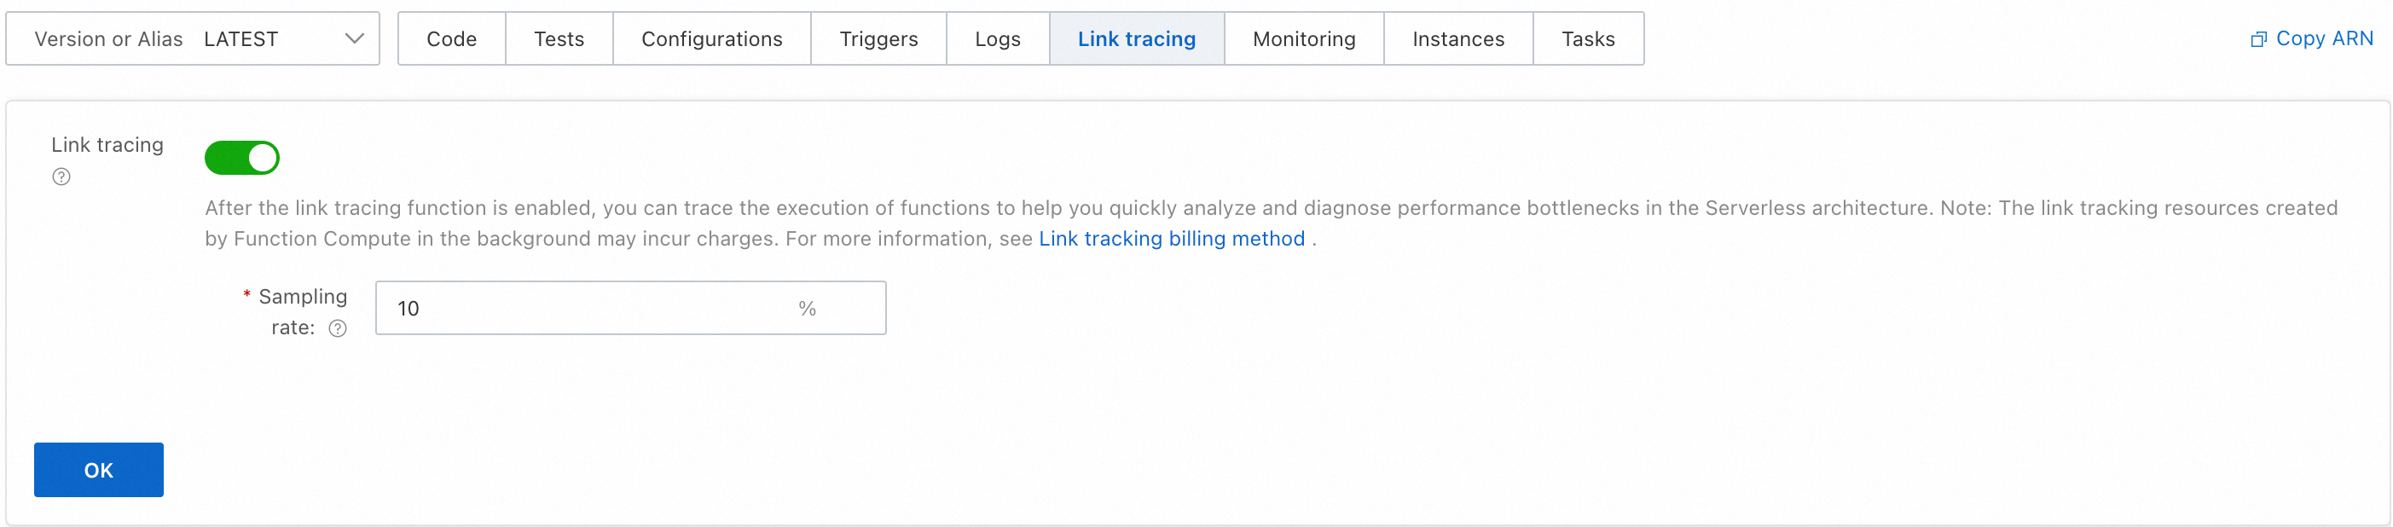Select the Triggers tab

click(x=878, y=39)
